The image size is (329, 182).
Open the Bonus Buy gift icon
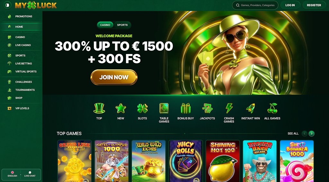186,108
